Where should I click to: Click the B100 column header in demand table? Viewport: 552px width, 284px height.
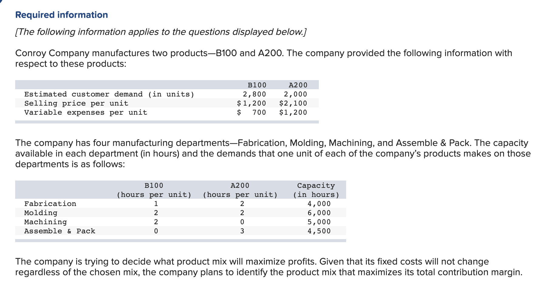coord(257,85)
